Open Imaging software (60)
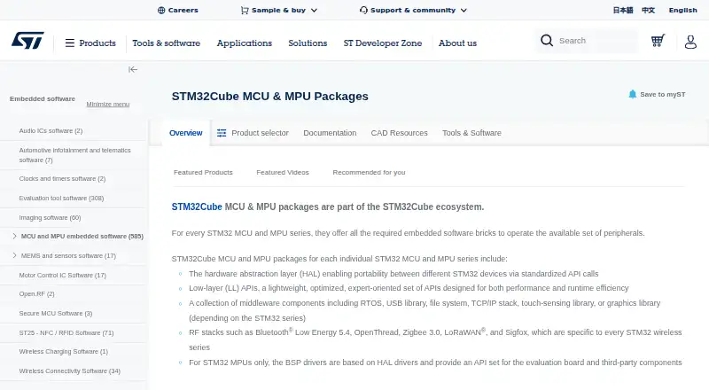Viewport: 709px width, 390px height. click(50, 218)
